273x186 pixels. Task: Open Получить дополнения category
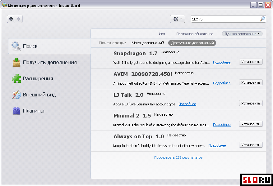[x=49, y=62]
